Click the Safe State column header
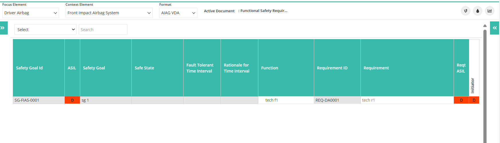Viewport: 500px width, 143px height. (158, 68)
